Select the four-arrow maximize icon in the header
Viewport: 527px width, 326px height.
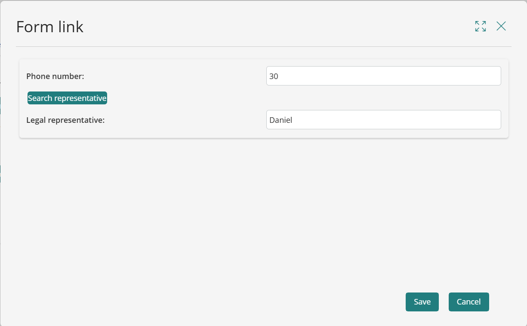pyautogui.click(x=481, y=26)
